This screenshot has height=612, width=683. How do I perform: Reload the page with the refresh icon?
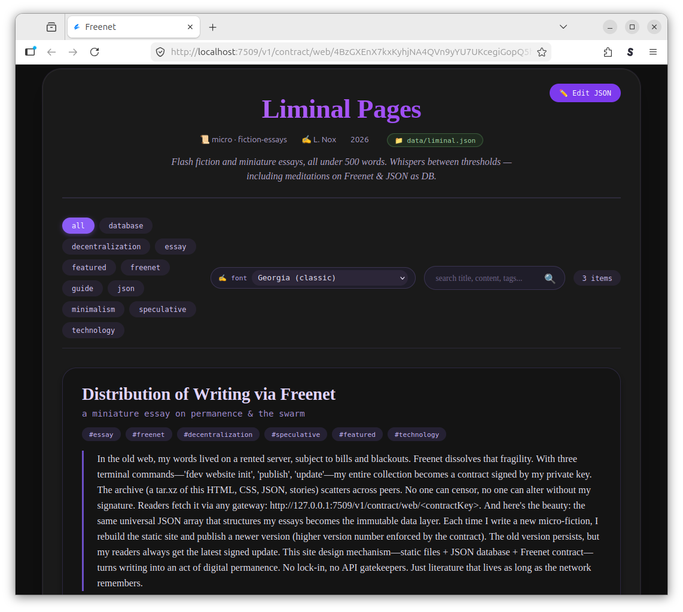(x=94, y=52)
